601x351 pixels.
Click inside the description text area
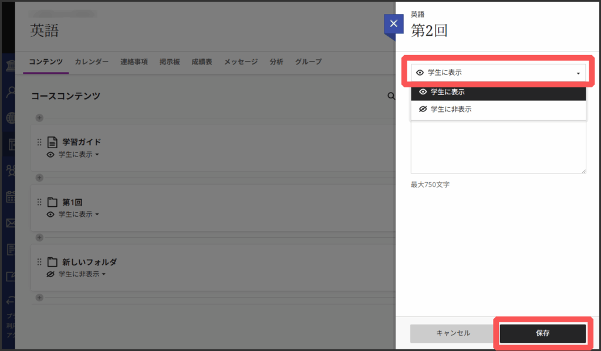[x=498, y=146]
